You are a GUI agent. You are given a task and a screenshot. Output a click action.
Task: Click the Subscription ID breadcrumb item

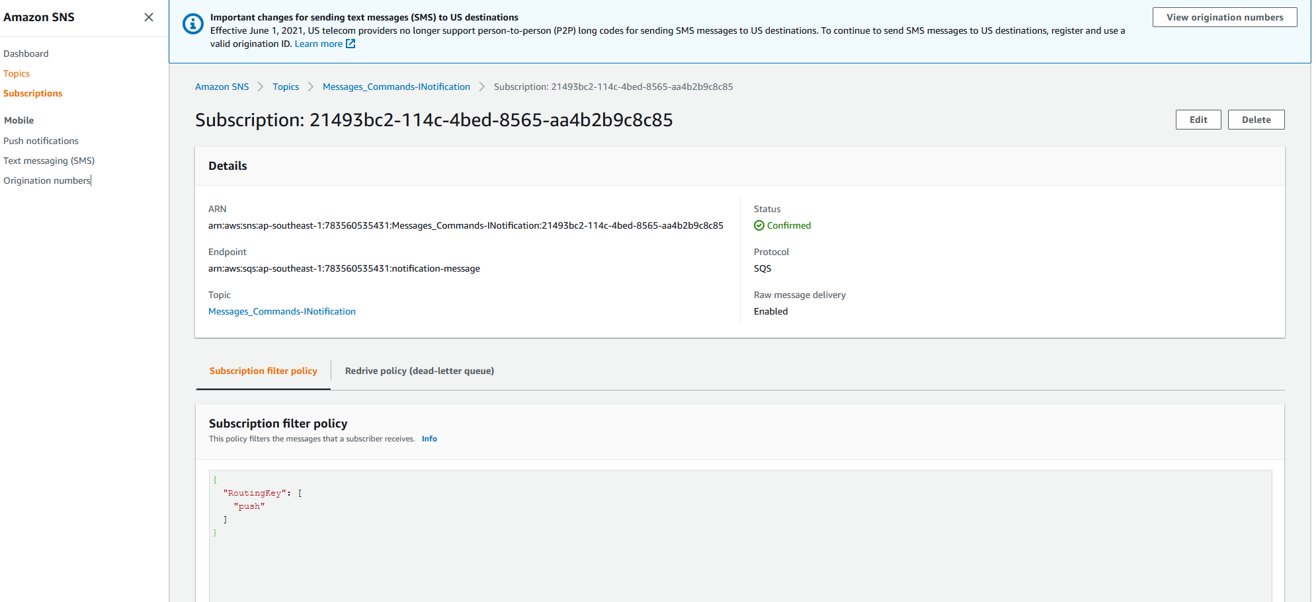pyautogui.click(x=613, y=87)
